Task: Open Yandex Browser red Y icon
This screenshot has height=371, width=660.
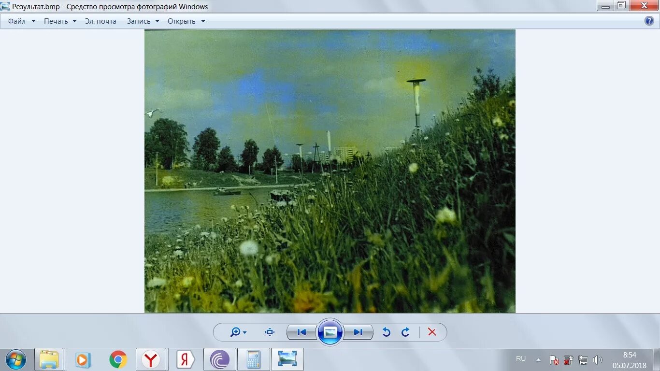Action: (151, 360)
